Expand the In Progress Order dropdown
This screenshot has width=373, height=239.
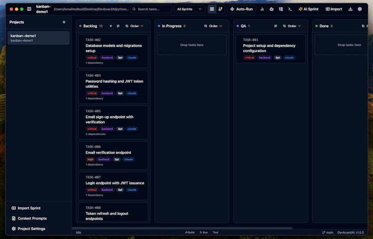(x=213, y=26)
